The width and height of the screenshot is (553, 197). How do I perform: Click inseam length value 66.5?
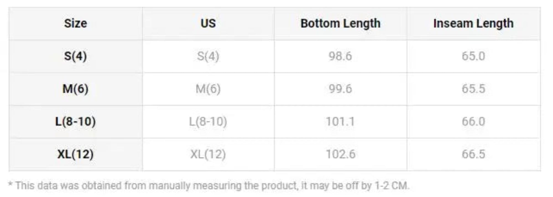pyautogui.click(x=473, y=154)
